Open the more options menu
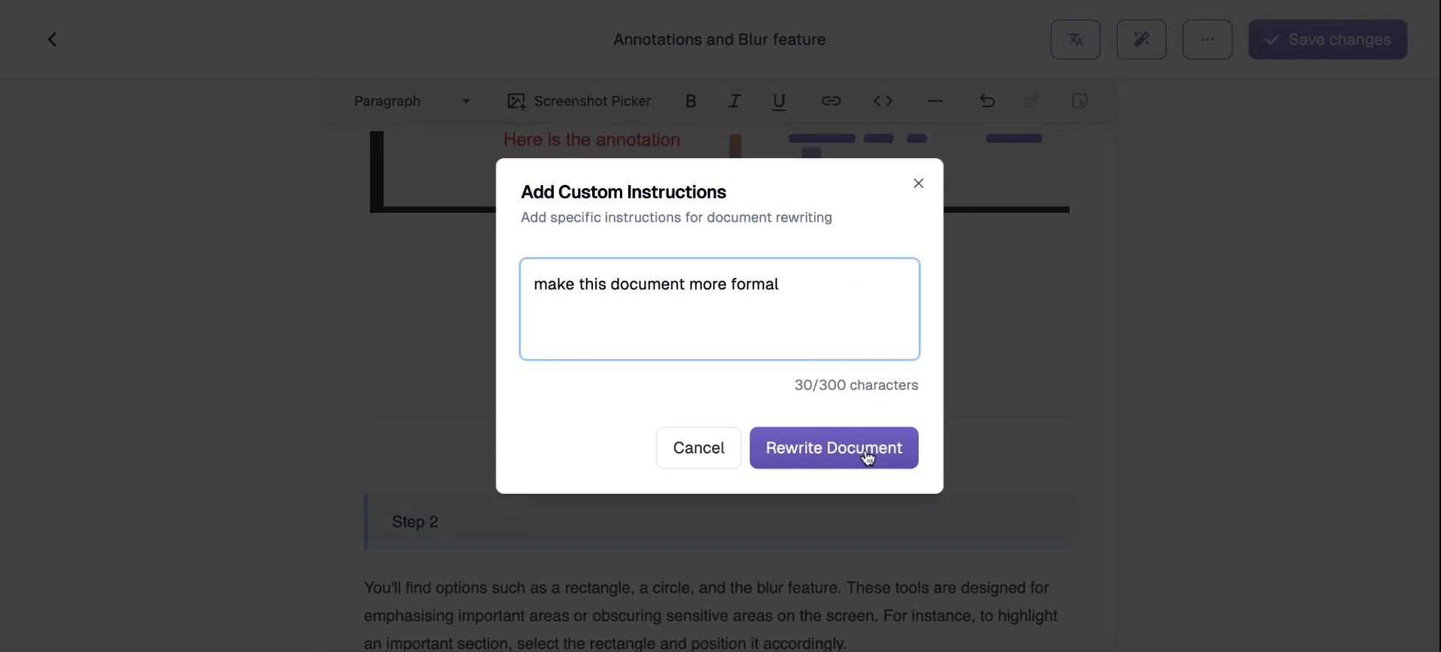Image resolution: width=1441 pixels, height=652 pixels. 1207,39
